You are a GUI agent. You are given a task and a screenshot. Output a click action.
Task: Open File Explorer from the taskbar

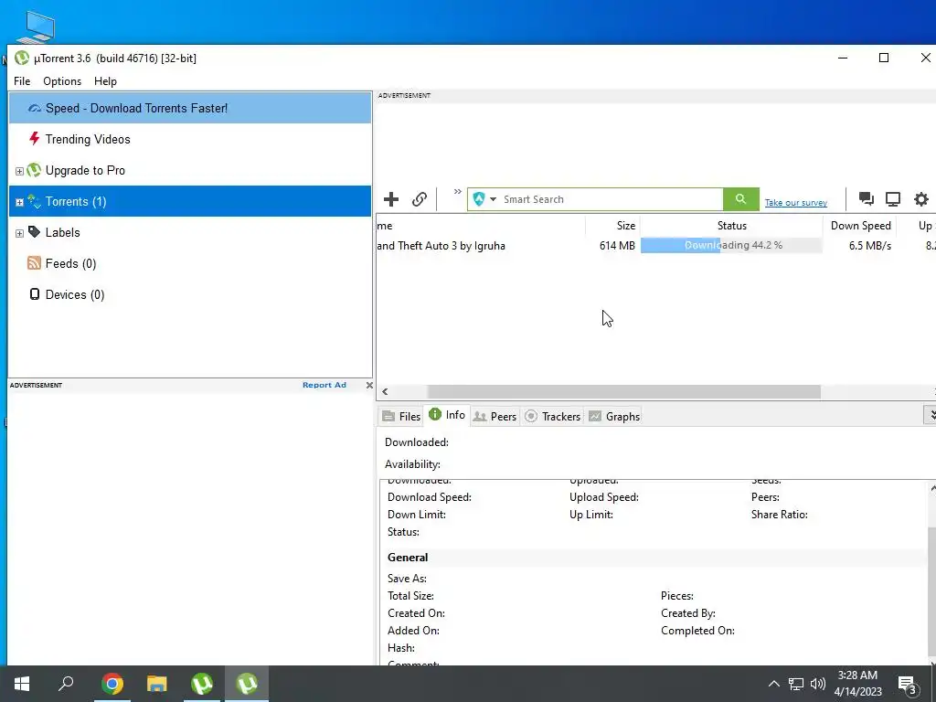(156, 684)
